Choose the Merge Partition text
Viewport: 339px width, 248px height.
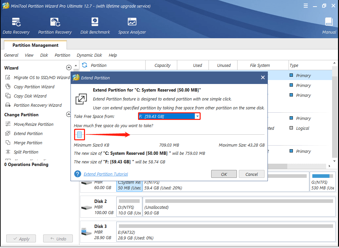(x=28, y=143)
